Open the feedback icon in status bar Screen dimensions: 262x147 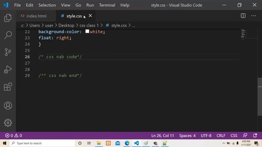(245, 136)
